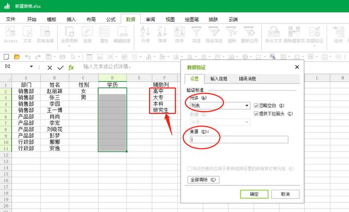
Task: Click the open folder toolbar icon
Action: [x=17, y=57]
